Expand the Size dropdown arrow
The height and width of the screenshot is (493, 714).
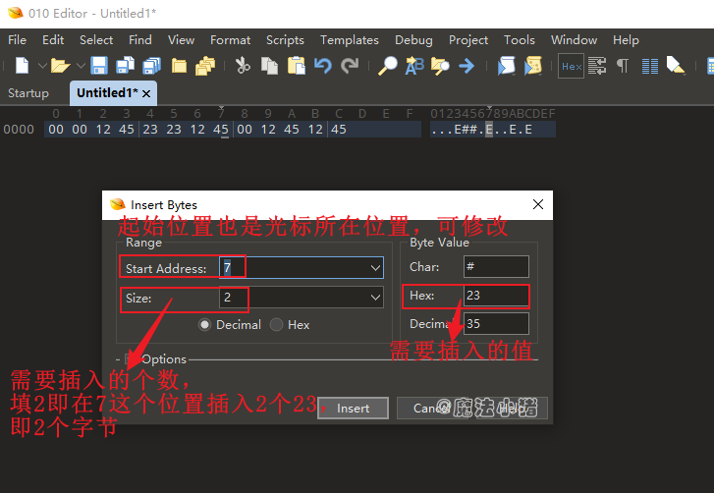376,298
